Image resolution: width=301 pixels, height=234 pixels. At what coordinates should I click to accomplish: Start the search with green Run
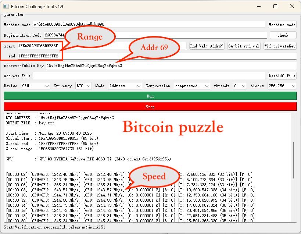150,96
